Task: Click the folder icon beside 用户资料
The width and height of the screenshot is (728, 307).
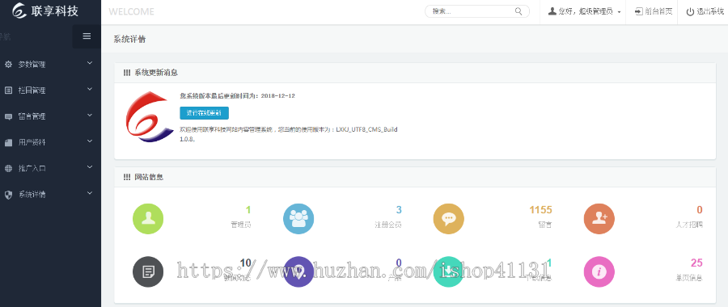Action: pyautogui.click(x=8, y=142)
